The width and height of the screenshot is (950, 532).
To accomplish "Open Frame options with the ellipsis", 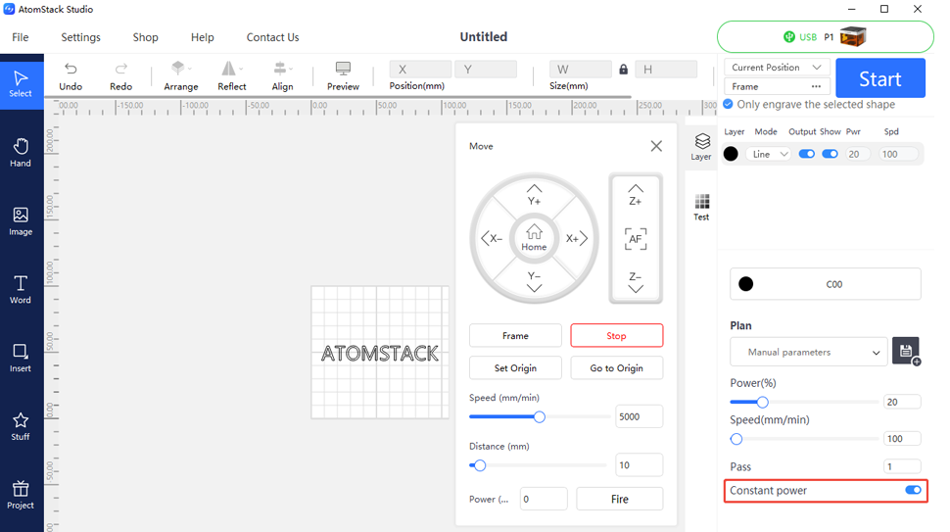I will (816, 86).
